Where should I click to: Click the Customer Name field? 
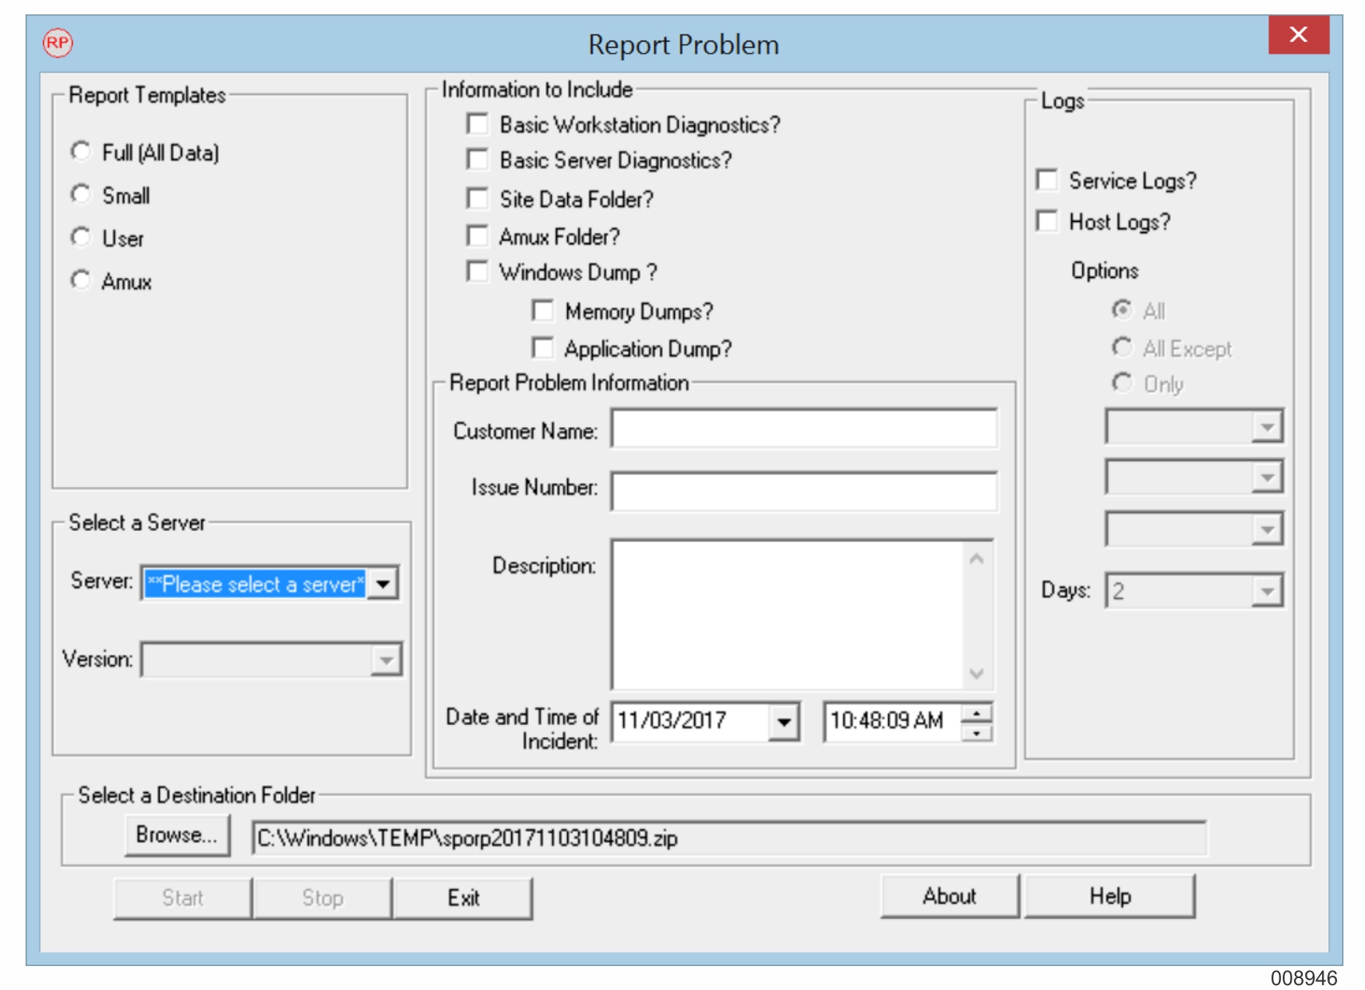point(804,429)
